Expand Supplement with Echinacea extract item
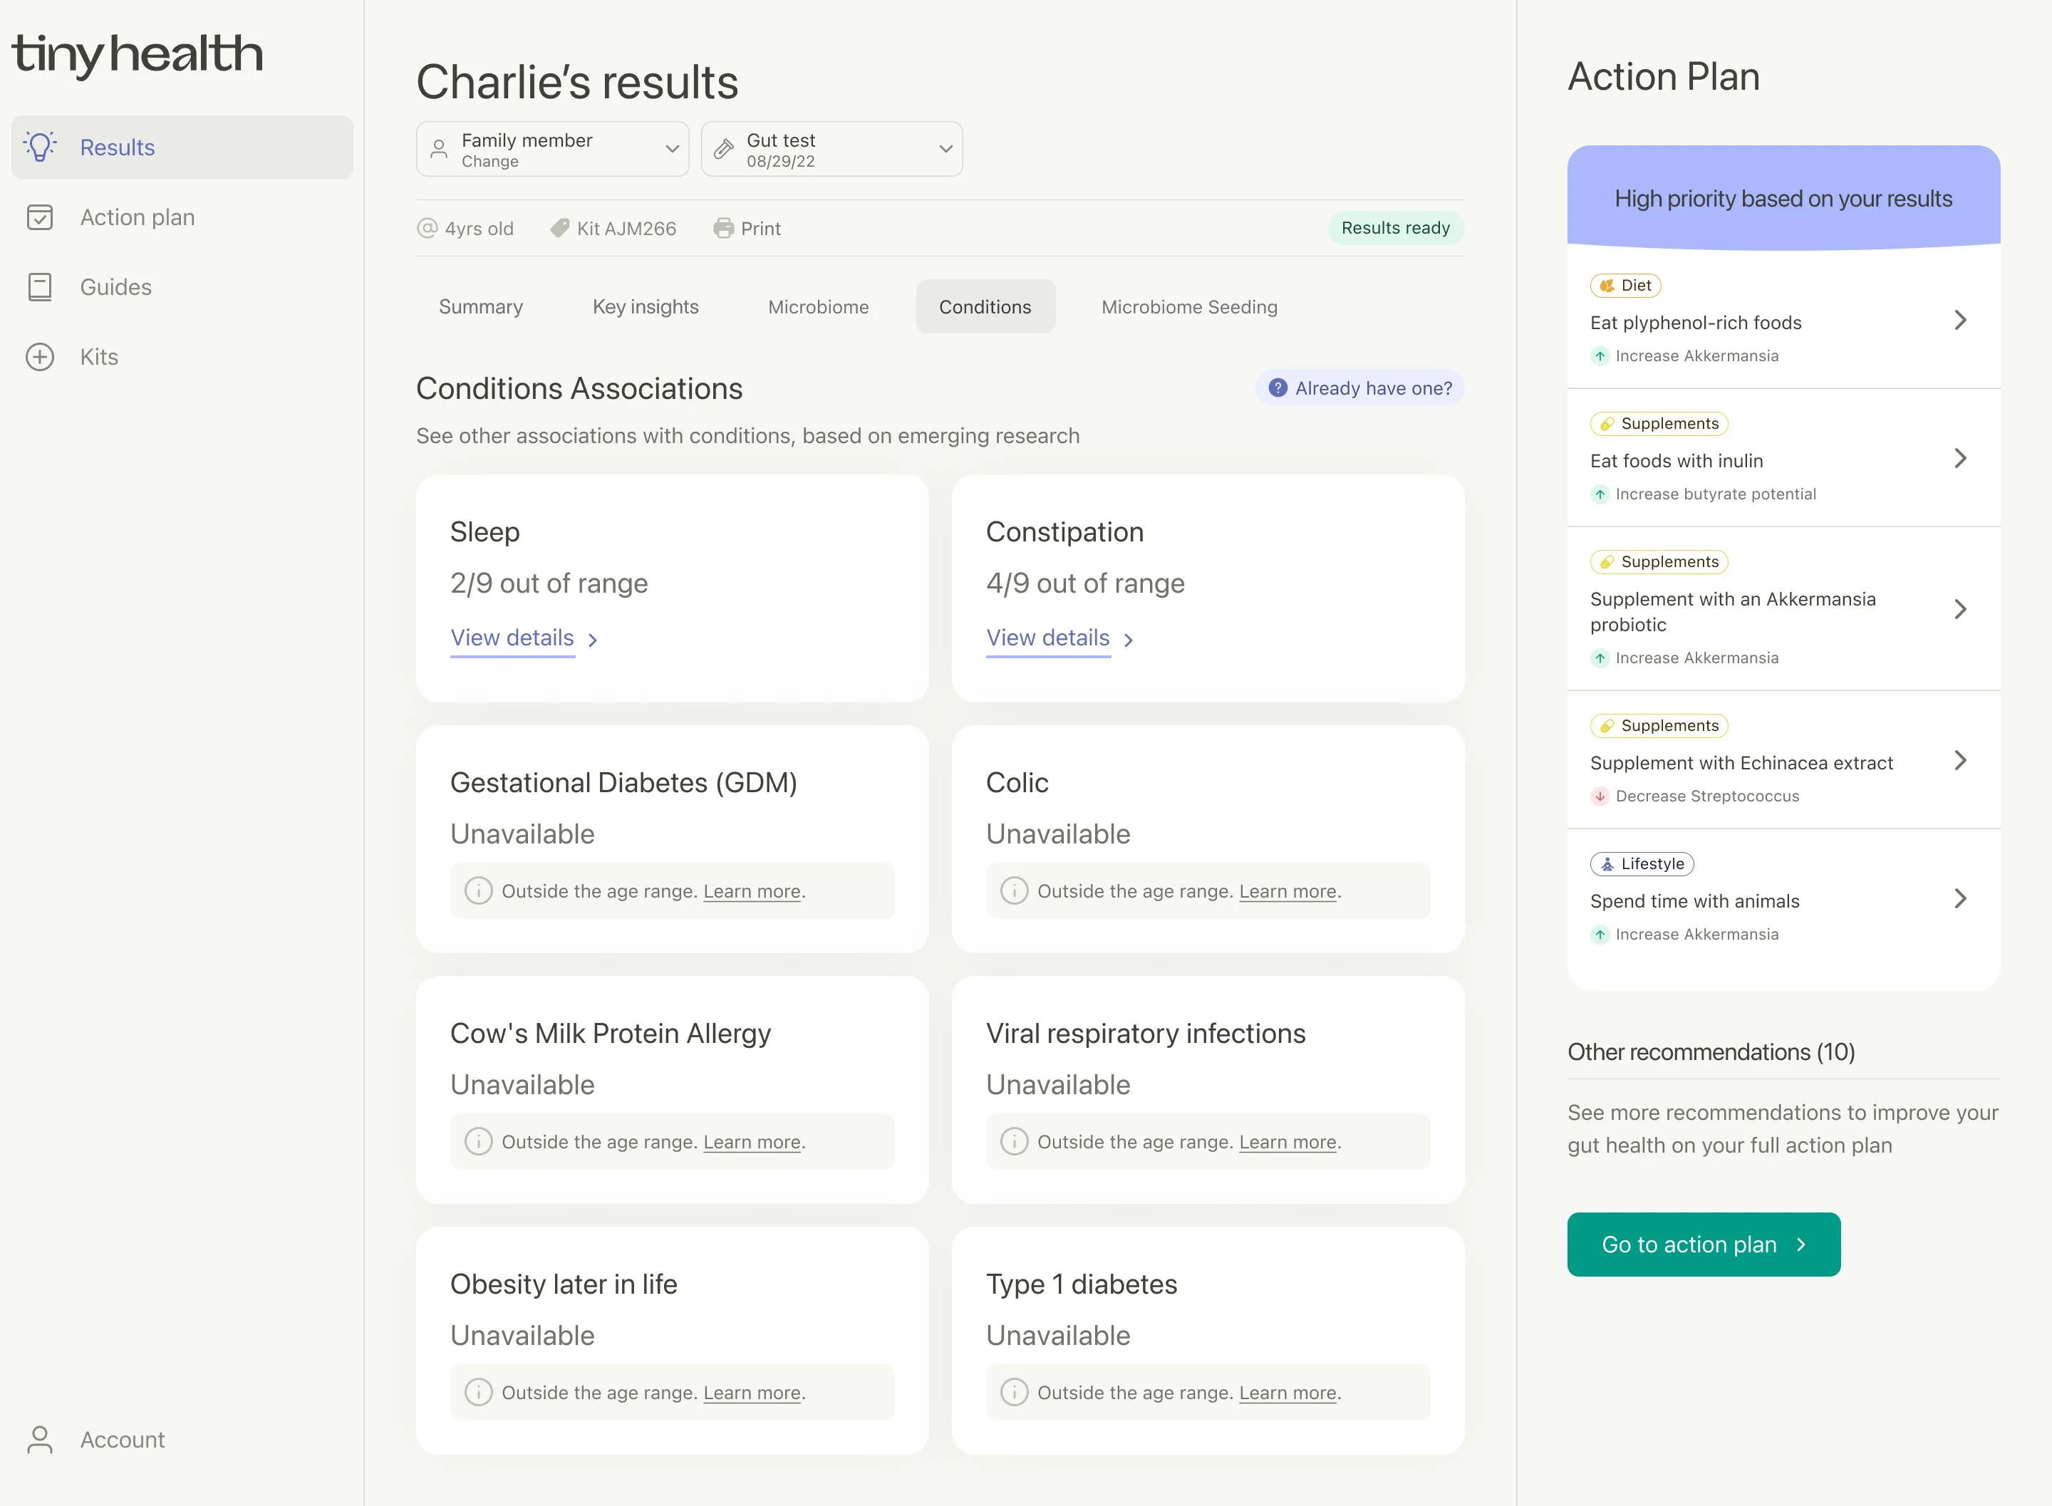Image resolution: width=2052 pixels, height=1506 pixels. tap(1960, 760)
